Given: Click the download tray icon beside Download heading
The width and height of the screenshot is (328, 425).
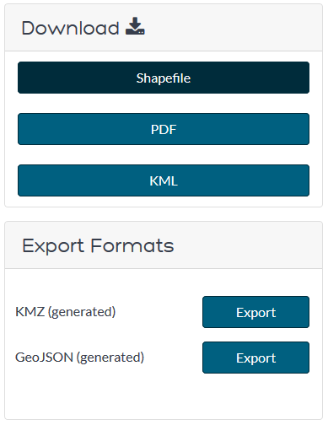Looking at the screenshot, I should point(135,26).
